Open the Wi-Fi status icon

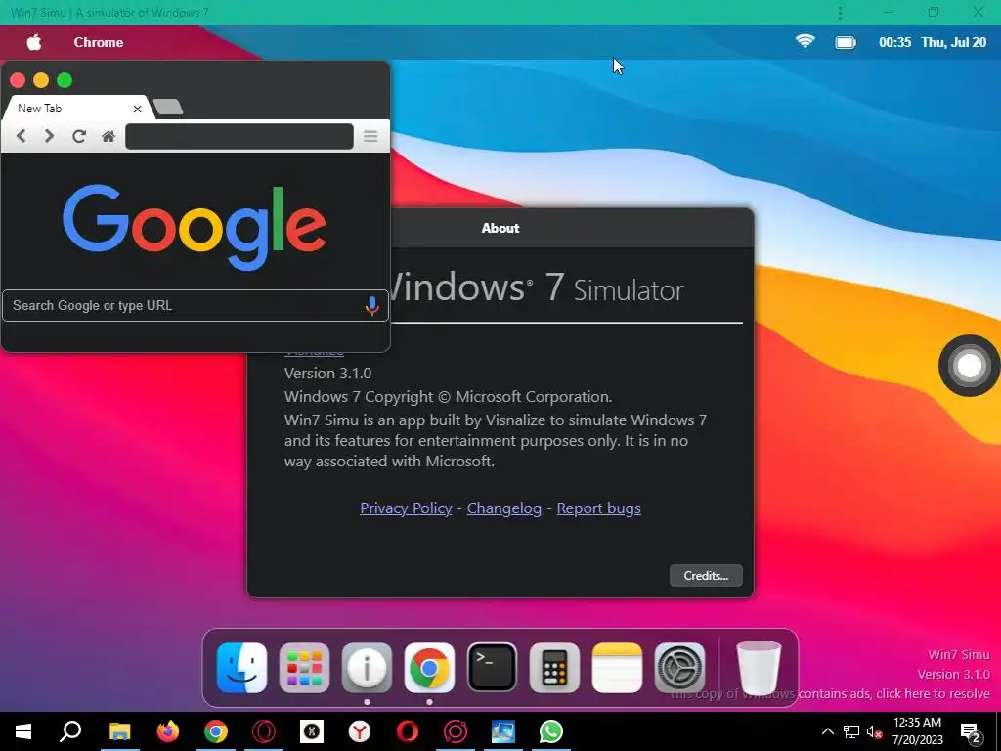click(x=805, y=41)
